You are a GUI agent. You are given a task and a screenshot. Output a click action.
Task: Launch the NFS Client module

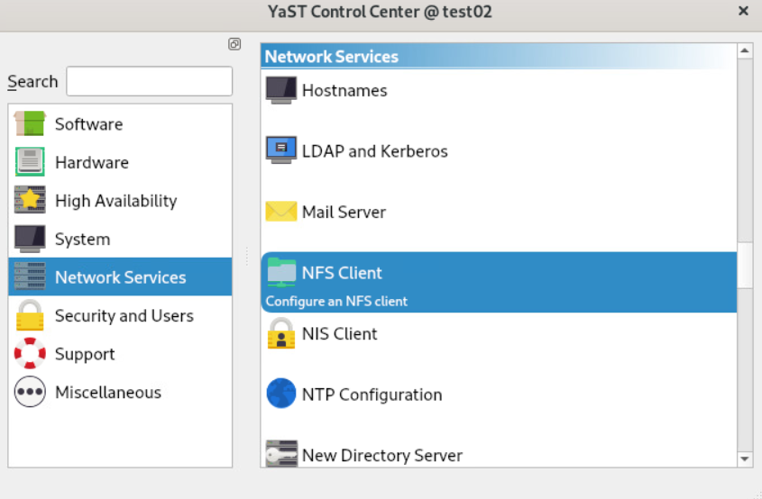point(342,273)
